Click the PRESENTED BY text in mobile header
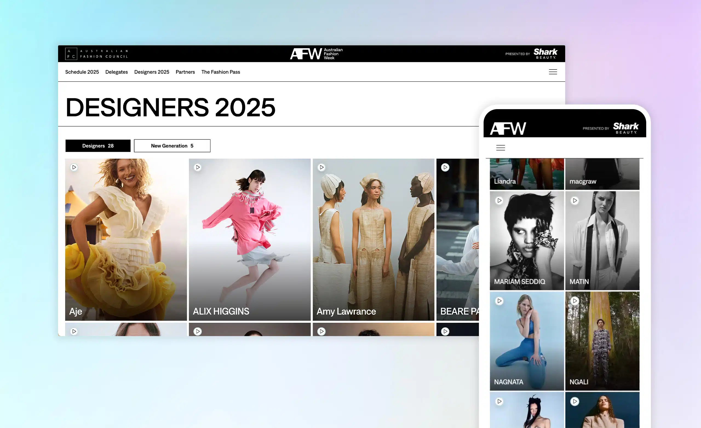 [596, 129]
